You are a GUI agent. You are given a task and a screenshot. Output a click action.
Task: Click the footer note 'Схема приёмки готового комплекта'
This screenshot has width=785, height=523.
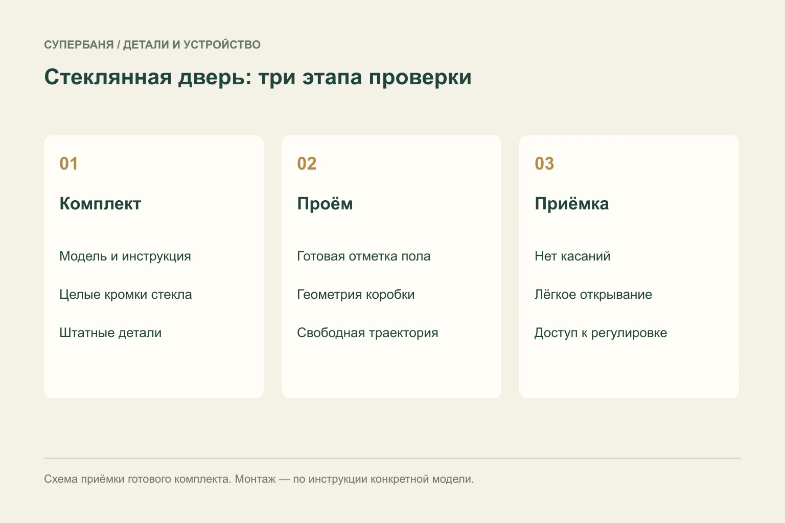[138, 479]
